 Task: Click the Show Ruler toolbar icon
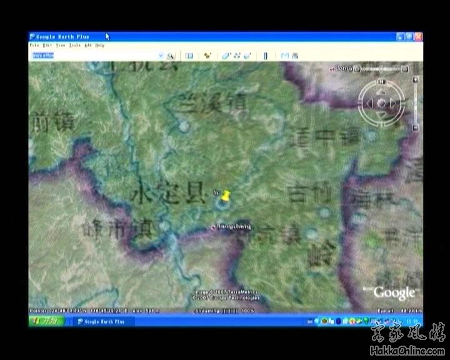[x=266, y=56]
